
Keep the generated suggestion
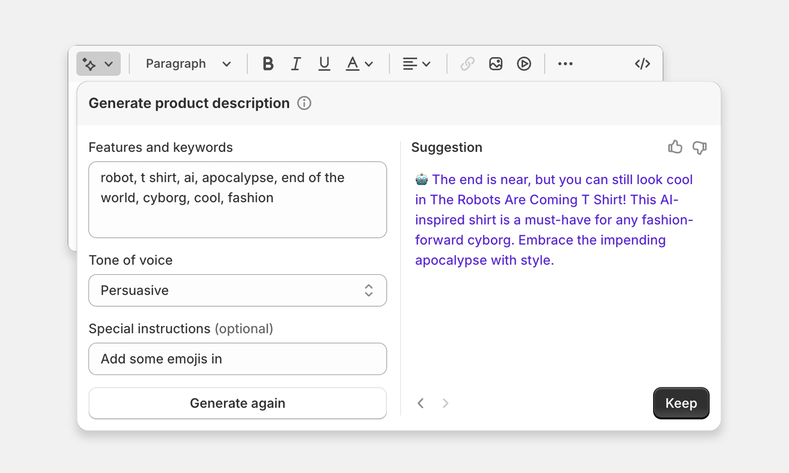click(x=681, y=403)
